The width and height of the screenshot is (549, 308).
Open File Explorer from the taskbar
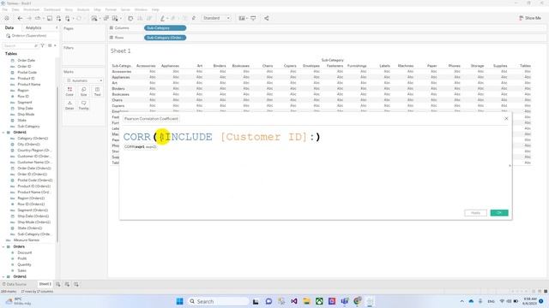click(306, 301)
